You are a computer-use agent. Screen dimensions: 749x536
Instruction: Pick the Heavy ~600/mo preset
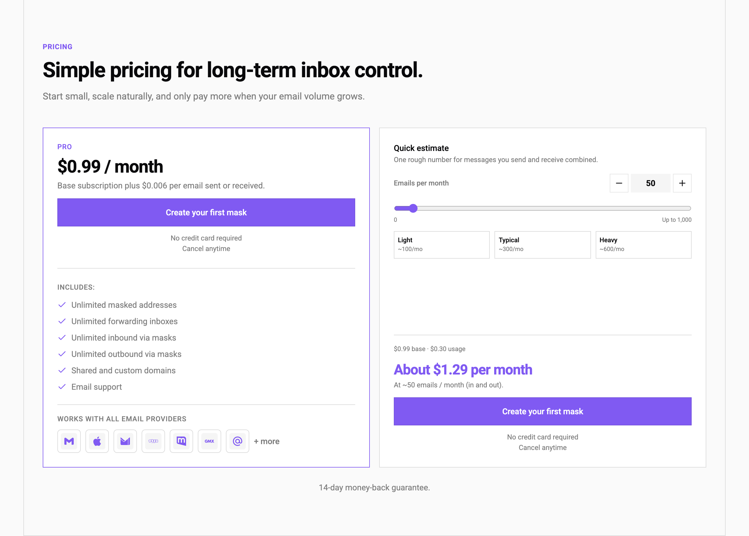[643, 245]
